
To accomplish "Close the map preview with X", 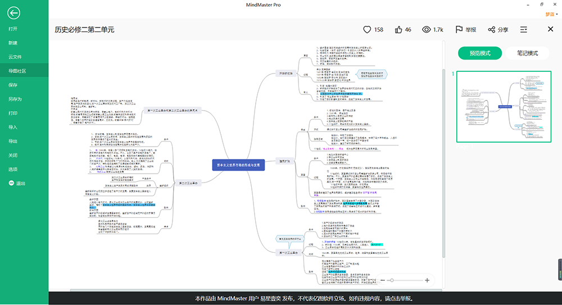I will (551, 29).
